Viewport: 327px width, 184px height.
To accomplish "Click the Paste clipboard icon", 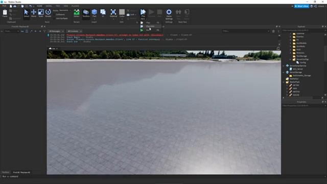I will [5, 12].
